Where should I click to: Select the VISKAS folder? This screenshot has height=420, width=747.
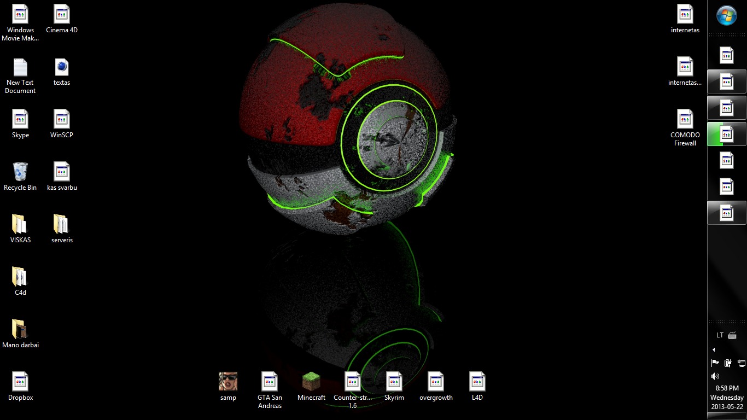click(20, 229)
